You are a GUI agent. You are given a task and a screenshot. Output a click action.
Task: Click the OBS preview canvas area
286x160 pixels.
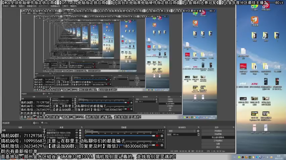click(119, 64)
